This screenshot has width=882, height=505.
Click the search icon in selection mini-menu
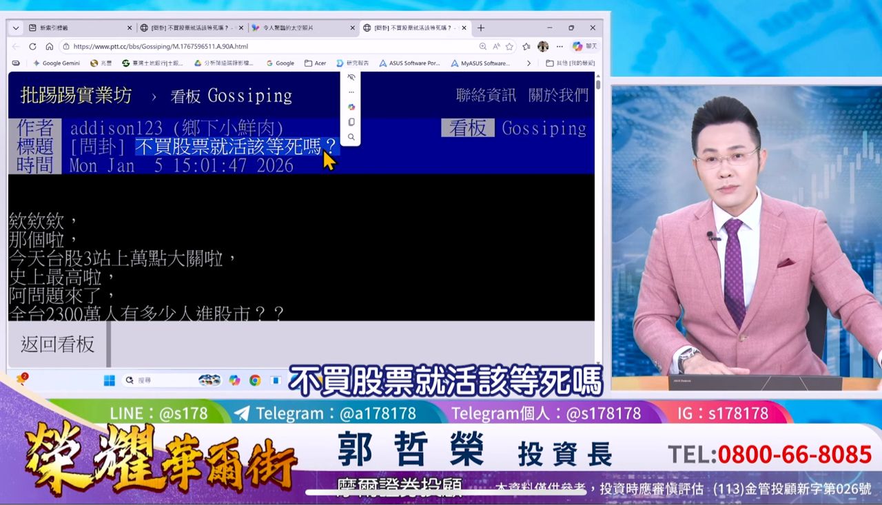point(351,137)
